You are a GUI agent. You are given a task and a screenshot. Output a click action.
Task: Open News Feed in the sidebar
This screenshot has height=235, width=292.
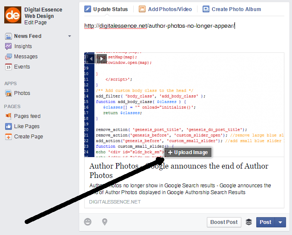(x=28, y=36)
